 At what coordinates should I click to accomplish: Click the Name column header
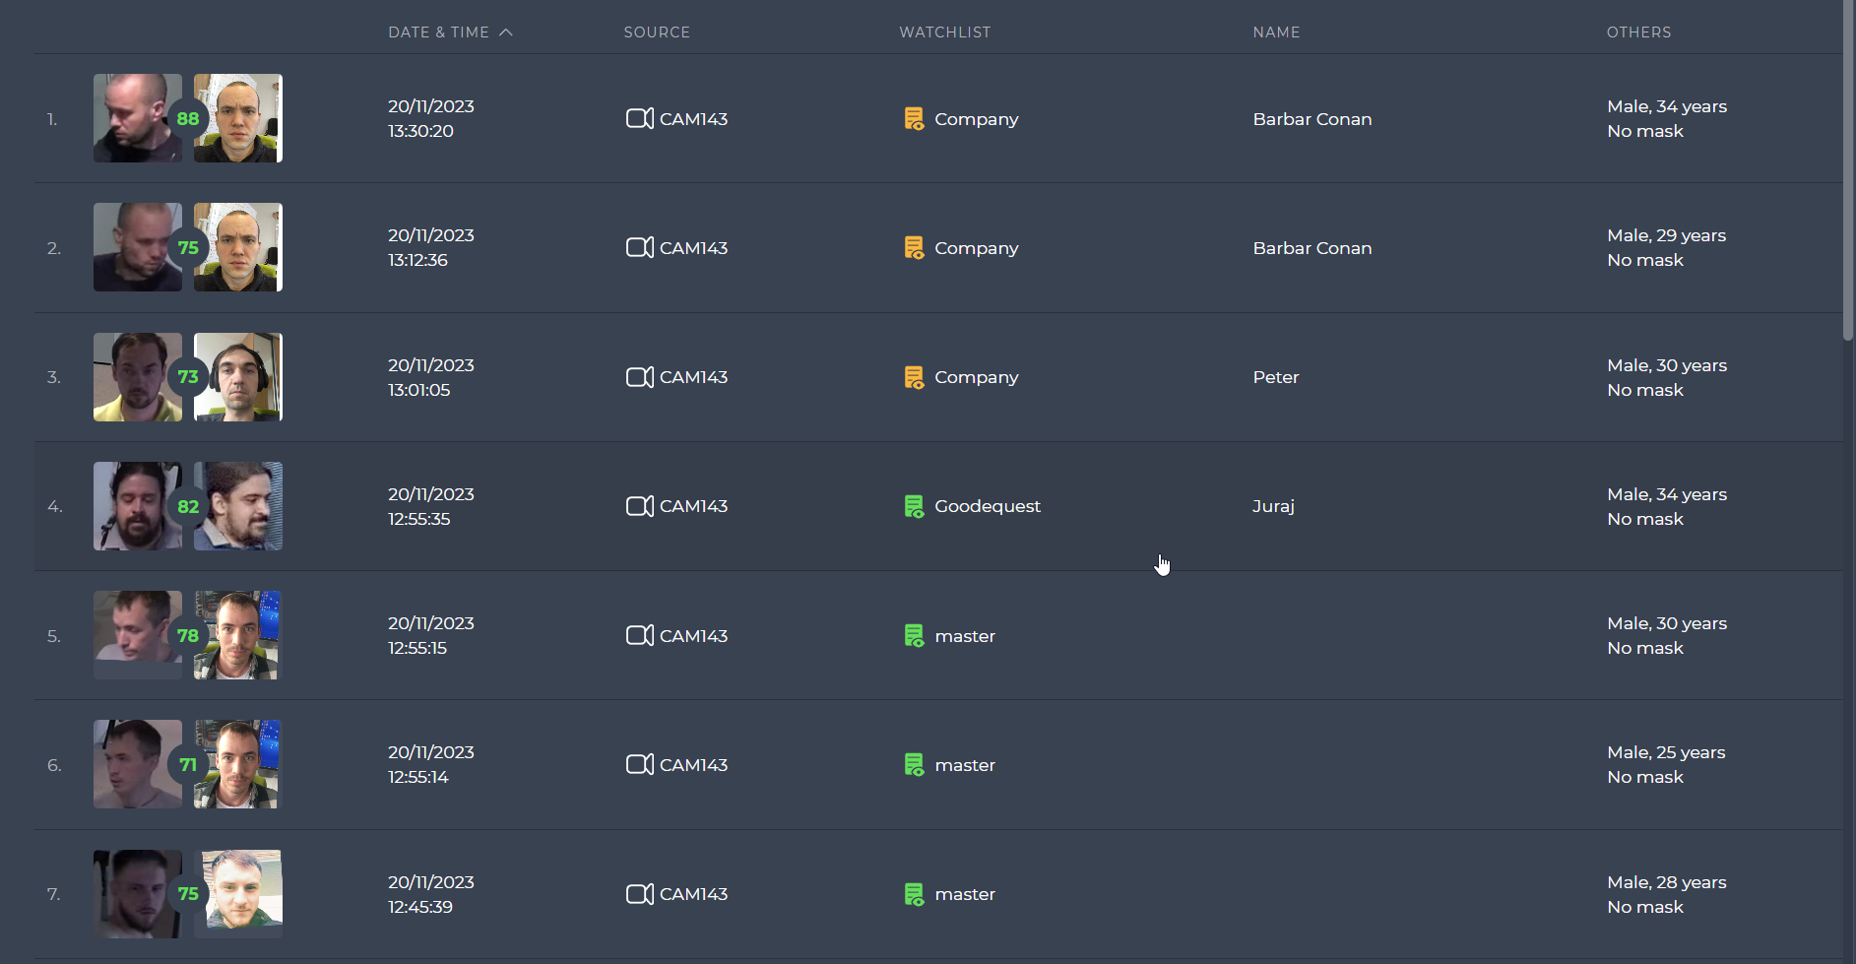pos(1276,32)
